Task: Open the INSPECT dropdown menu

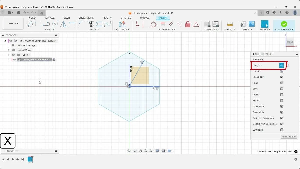Action: [230, 30]
